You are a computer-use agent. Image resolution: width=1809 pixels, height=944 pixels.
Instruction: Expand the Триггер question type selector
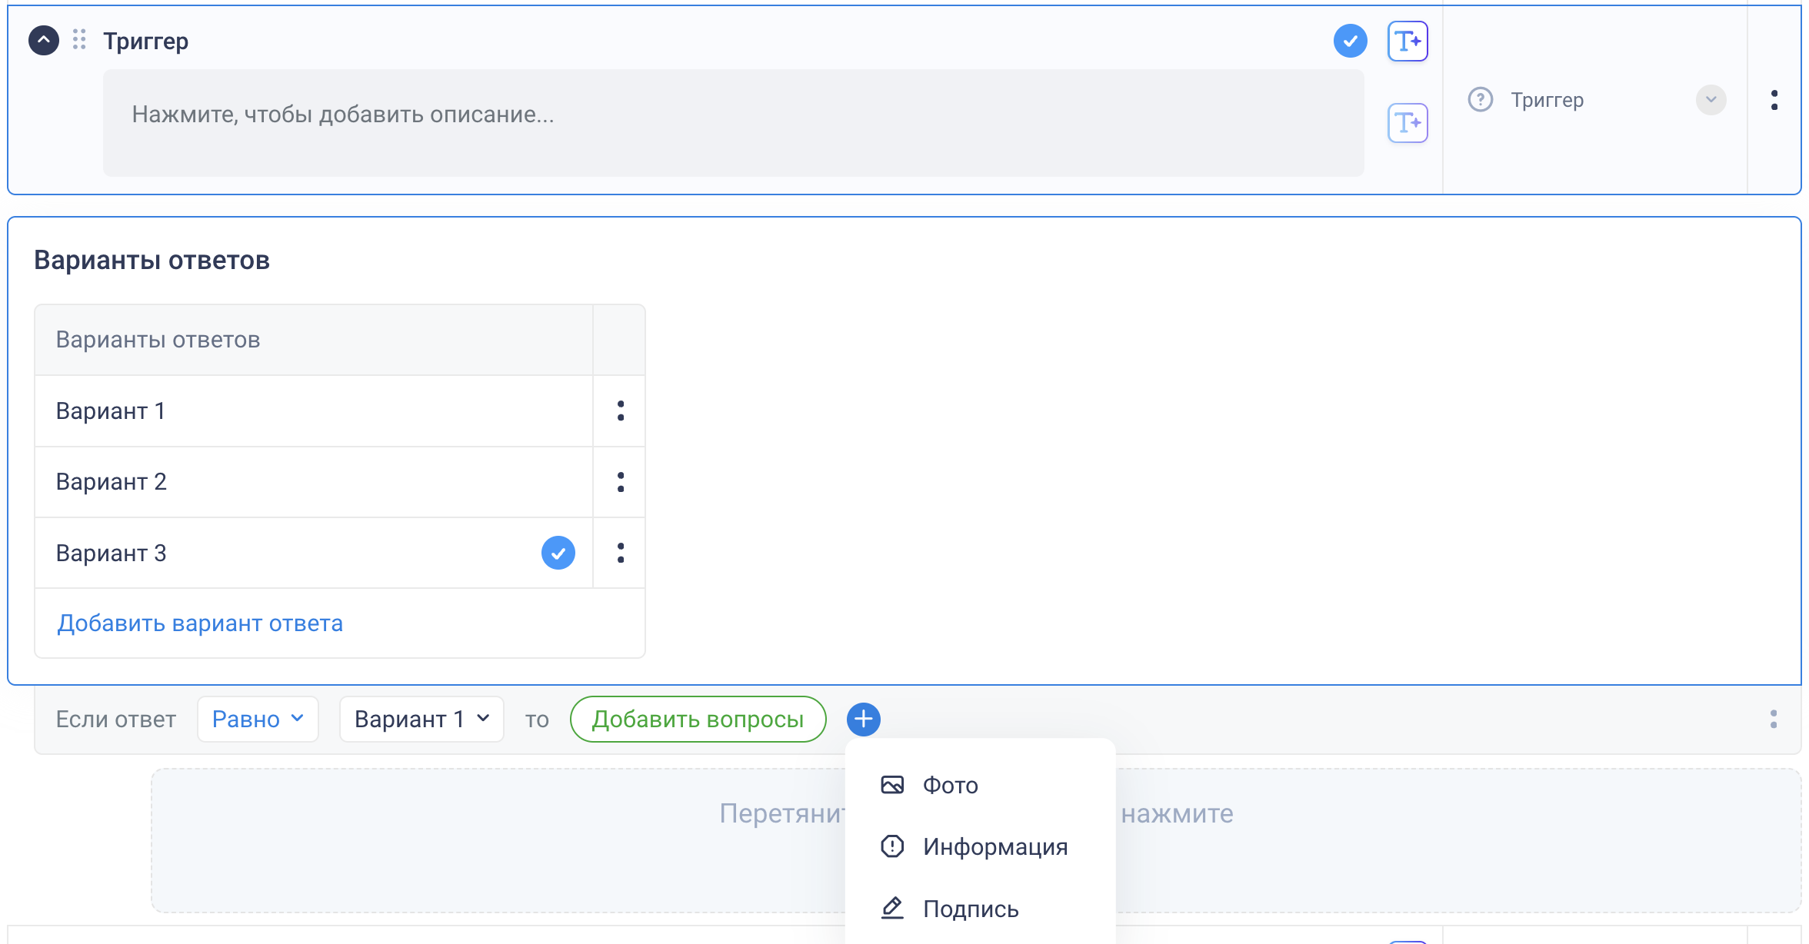pyautogui.click(x=1711, y=100)
